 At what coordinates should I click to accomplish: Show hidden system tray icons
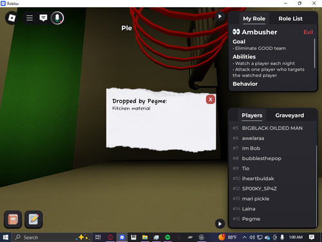(x=245, y=237)
